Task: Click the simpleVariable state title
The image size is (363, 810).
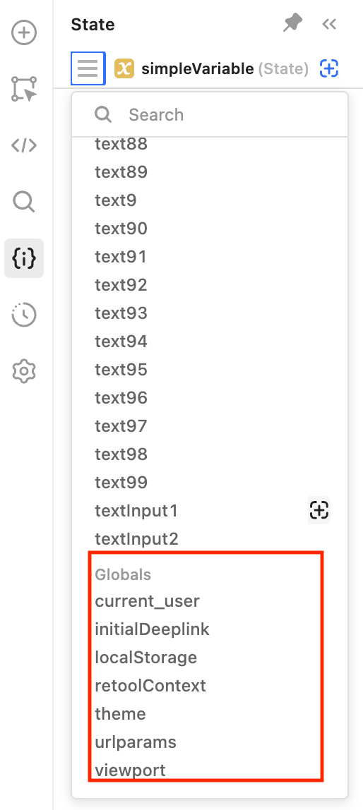Action: pyautogui.click(x=197, y=68)
